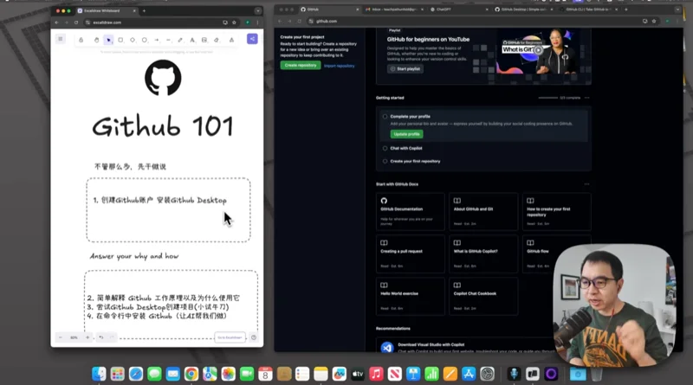Click the Import repository link
The image size is (693, 385).
(x=339, y=66)
